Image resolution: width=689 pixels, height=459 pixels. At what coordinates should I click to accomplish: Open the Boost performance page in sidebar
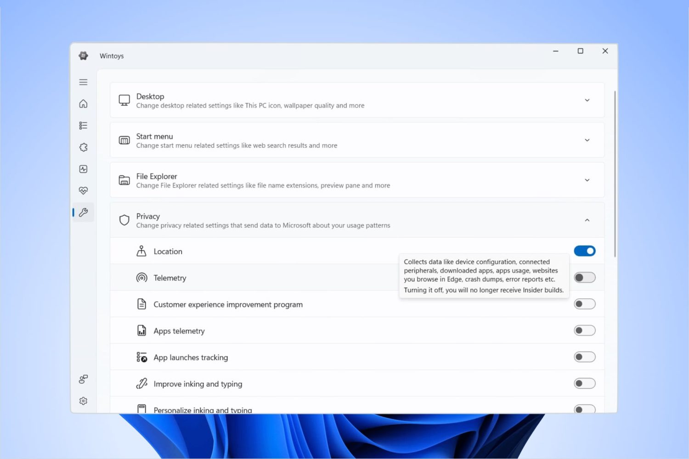click(83, 169)
